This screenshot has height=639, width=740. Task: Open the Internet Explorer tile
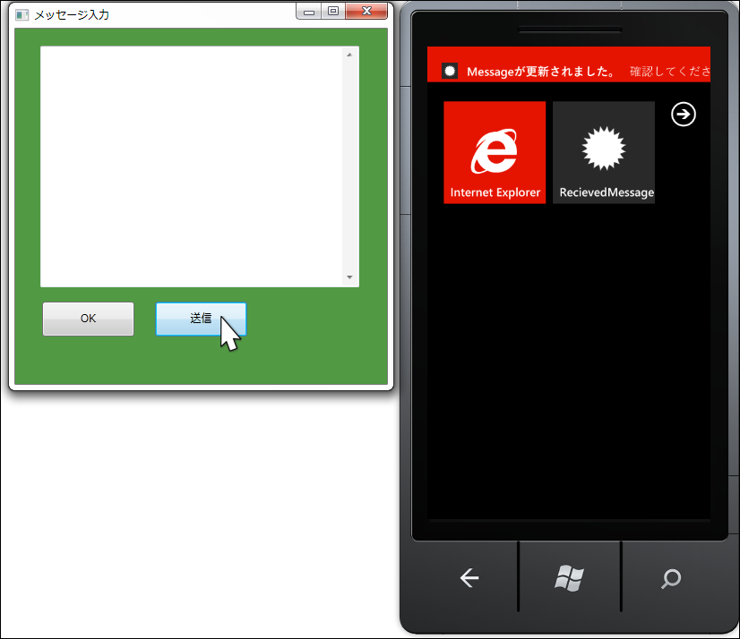(x=495, y=152)
